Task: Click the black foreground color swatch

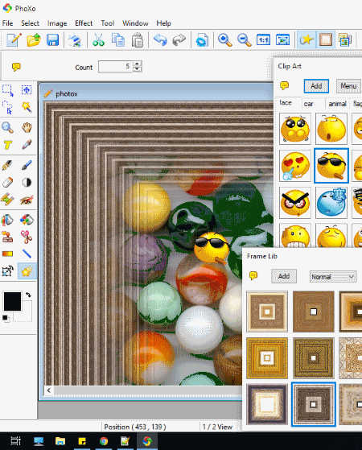Action: pyautogui.click(x=12, y=301)
